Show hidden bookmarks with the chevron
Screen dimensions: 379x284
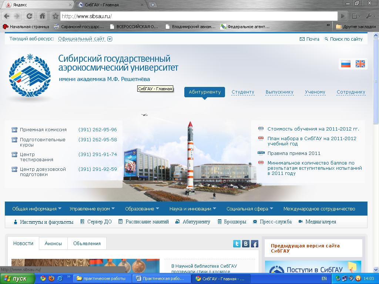(x=328, y=25)
